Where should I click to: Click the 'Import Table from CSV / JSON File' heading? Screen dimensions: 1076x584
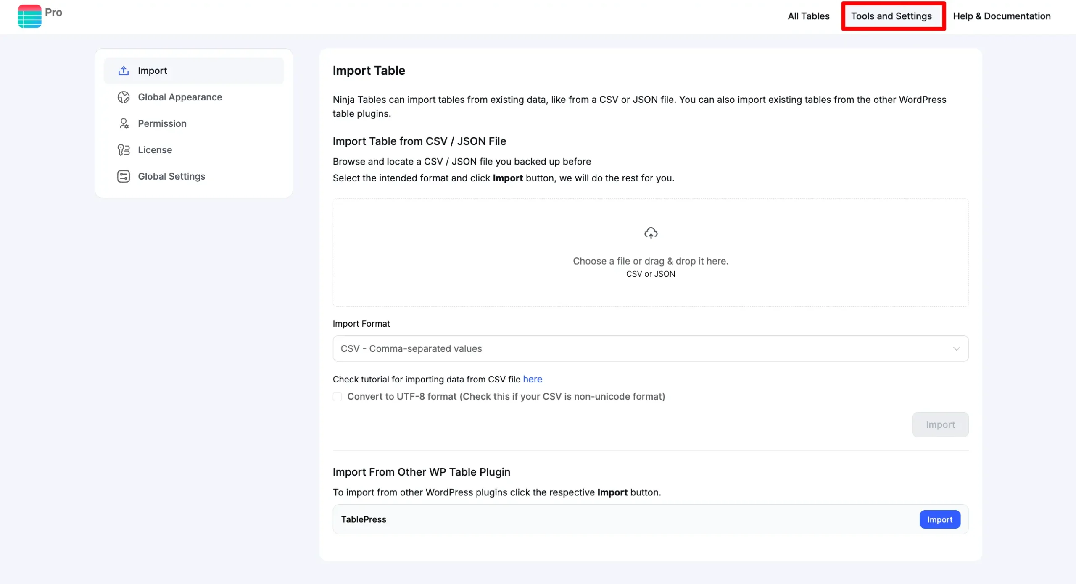point(419,141)
